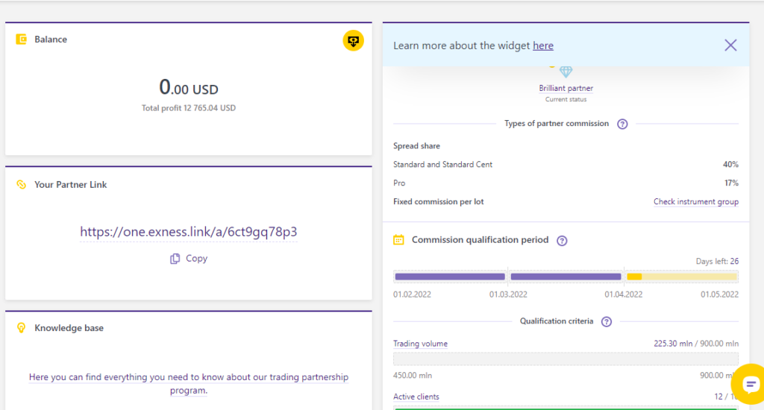Click the current period yellow progress bar
This screenshot has height=410, width=764.
coord(680,277)
